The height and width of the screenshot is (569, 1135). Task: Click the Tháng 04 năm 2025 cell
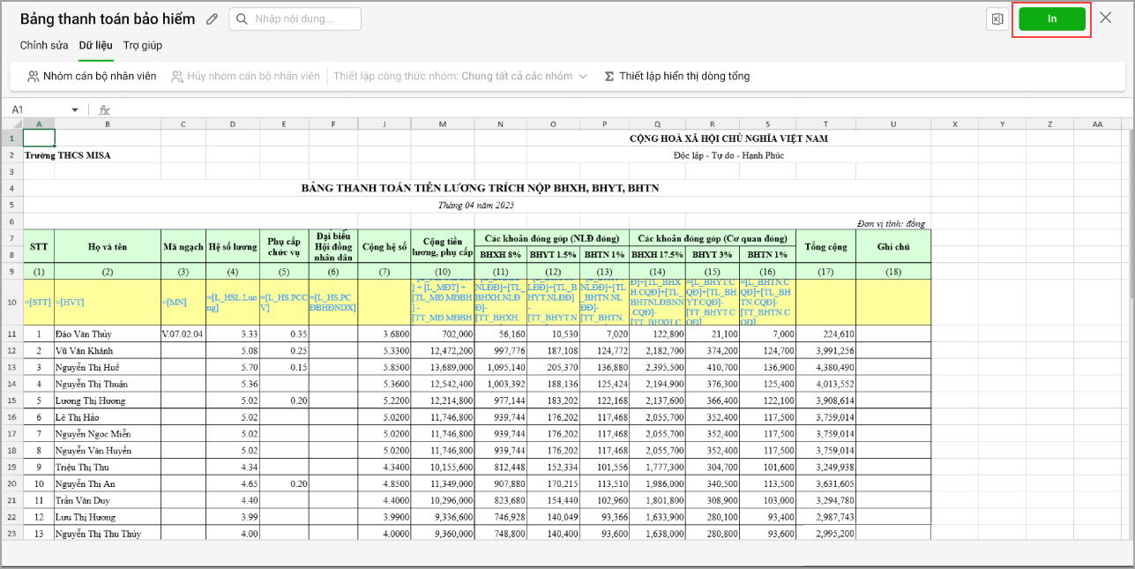coord(476,205)
